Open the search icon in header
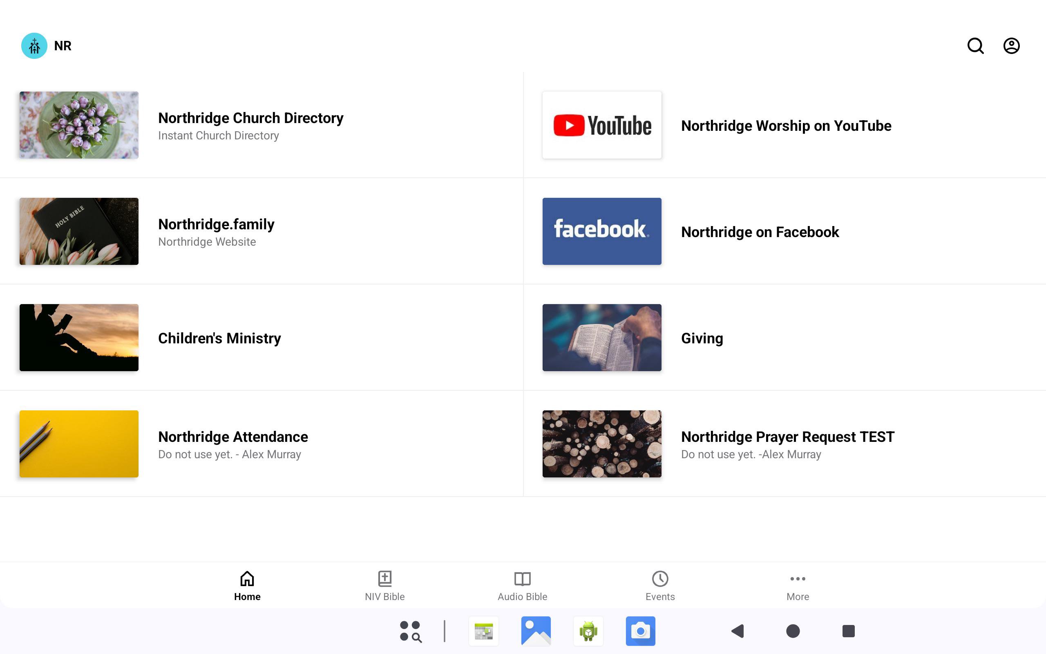Screen dimensions: 1046x654 pyautogui.click(x=975, y=45)
